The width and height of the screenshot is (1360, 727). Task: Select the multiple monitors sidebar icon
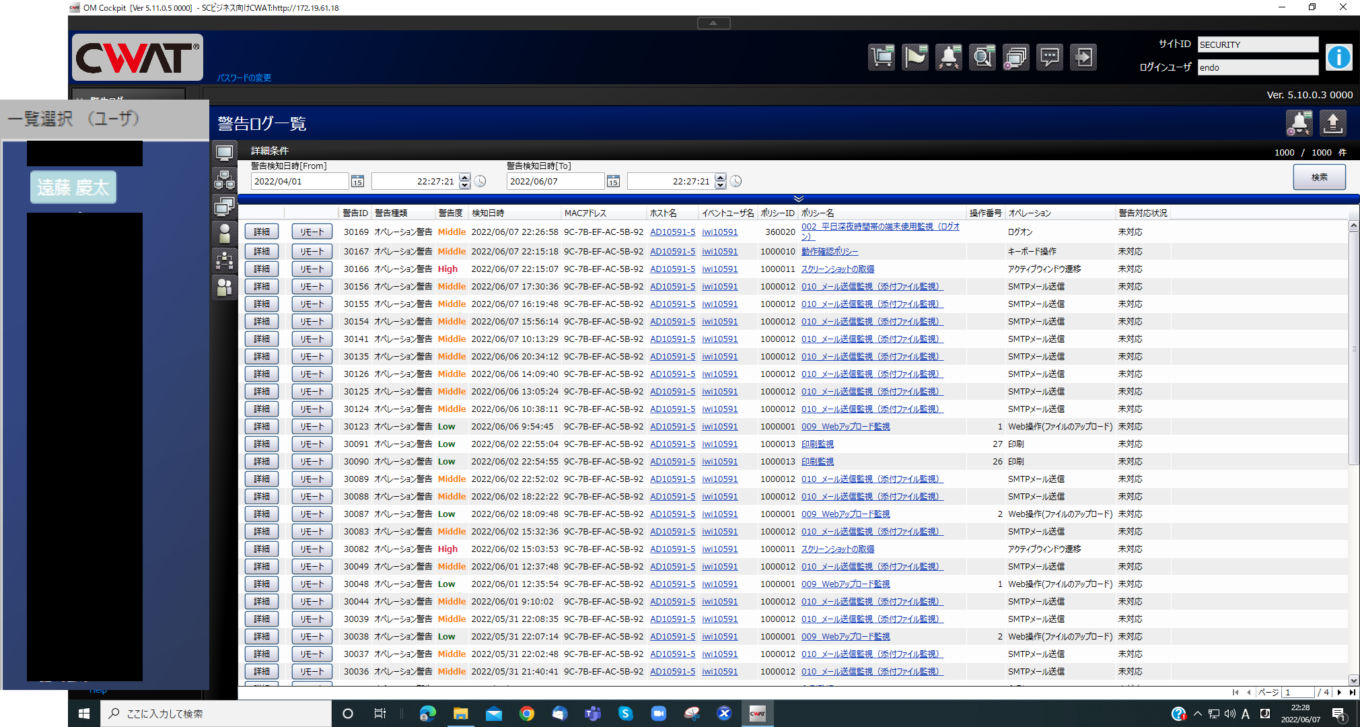coord(224,207)
